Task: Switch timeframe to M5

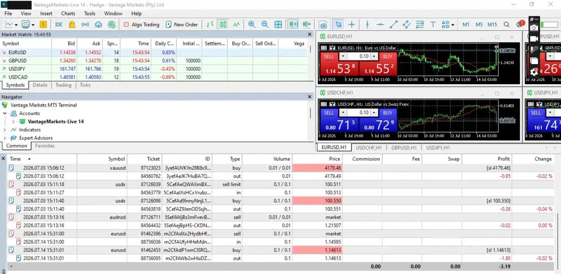Action: [x=479, y=24]
